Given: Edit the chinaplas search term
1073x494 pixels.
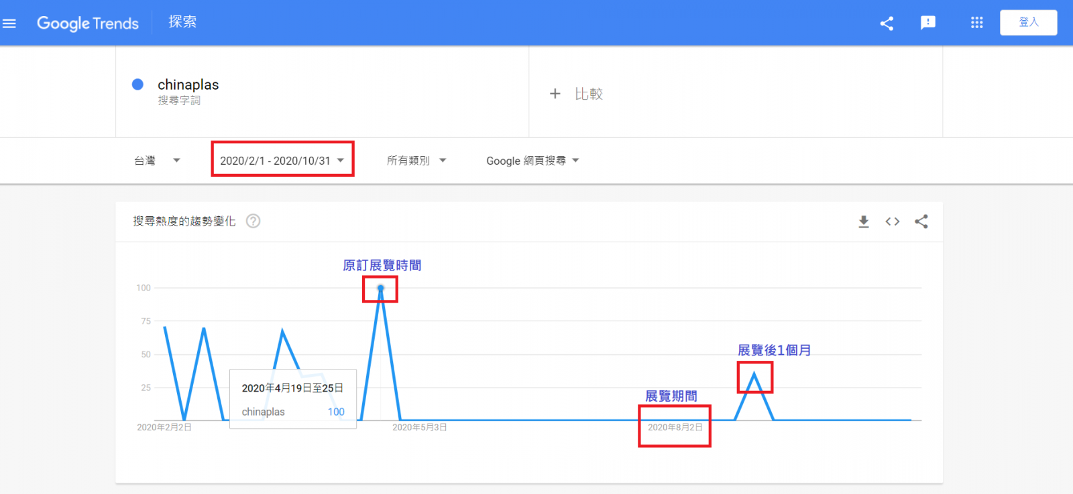Looking at the screenshot, I should 188,85.
